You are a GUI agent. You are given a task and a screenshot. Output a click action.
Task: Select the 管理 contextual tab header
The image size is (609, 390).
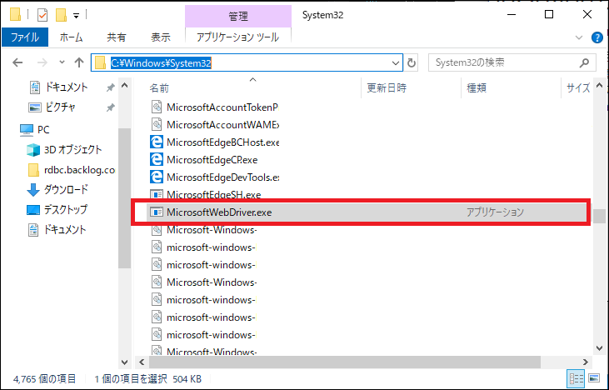[x=238, y=17]
